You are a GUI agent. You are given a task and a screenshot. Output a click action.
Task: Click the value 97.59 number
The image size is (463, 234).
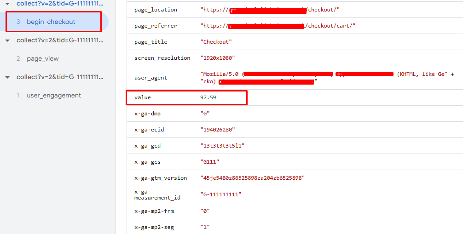(208, 97)
